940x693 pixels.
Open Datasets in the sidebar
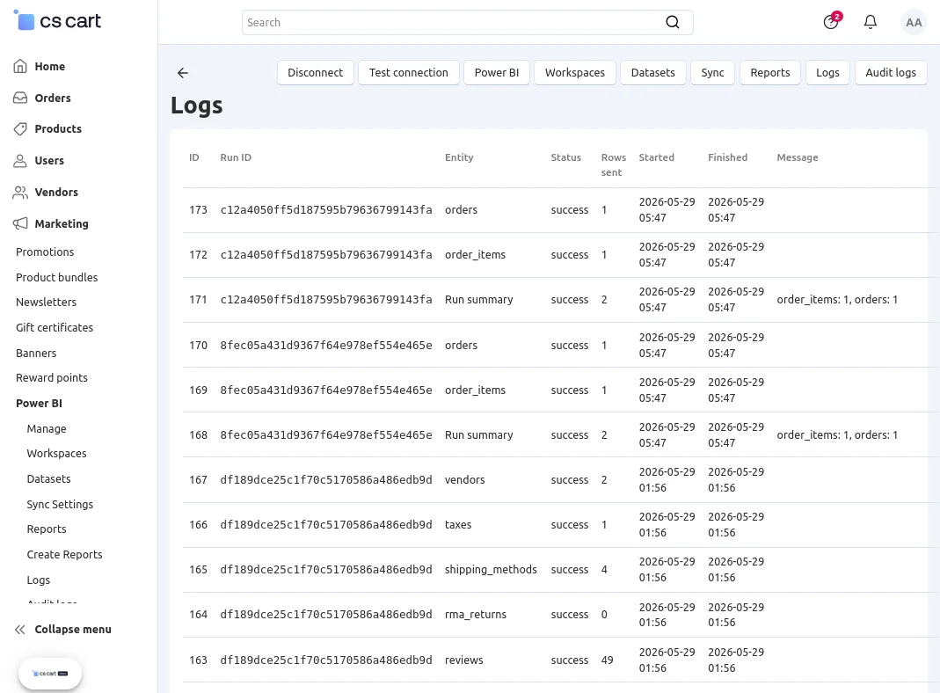pos(48,479)
